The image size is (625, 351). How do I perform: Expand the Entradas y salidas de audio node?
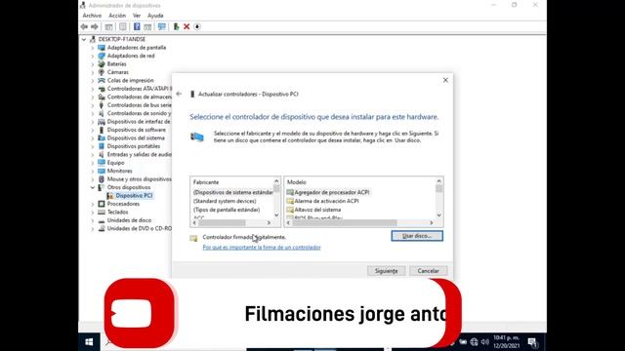93,154
